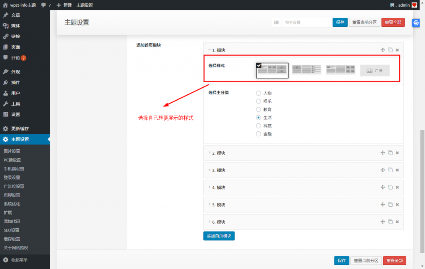The image size is (425, 269).
Task: Remove 1. 模块 using its X icon
Action: 397,50
